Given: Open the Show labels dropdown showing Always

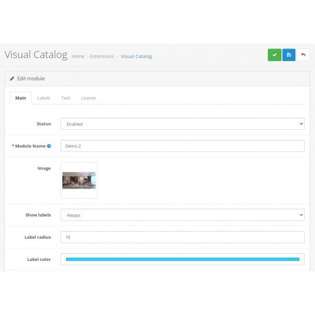Looking at the screenshot, I should (183, 215).
